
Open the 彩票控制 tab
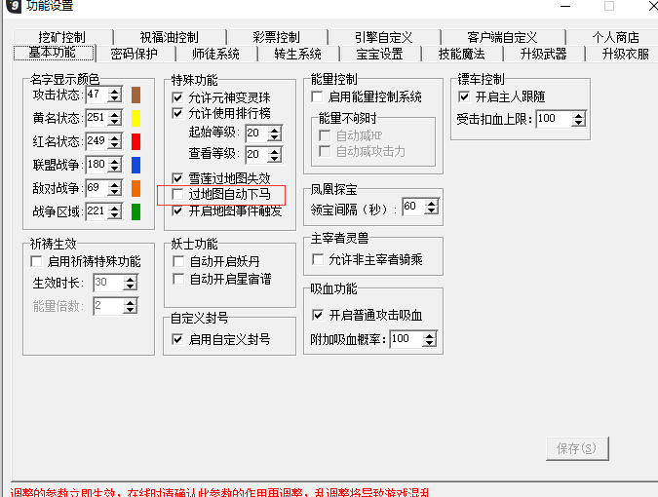(x=277, y=37)
